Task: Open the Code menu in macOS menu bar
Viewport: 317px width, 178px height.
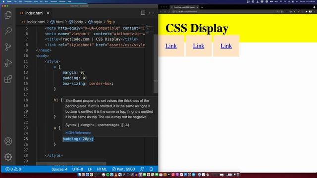Action: click(x=9, y=1)
